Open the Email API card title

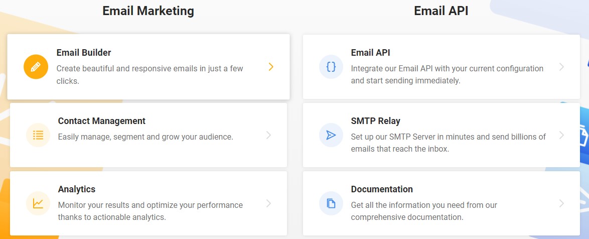(370, 53)
